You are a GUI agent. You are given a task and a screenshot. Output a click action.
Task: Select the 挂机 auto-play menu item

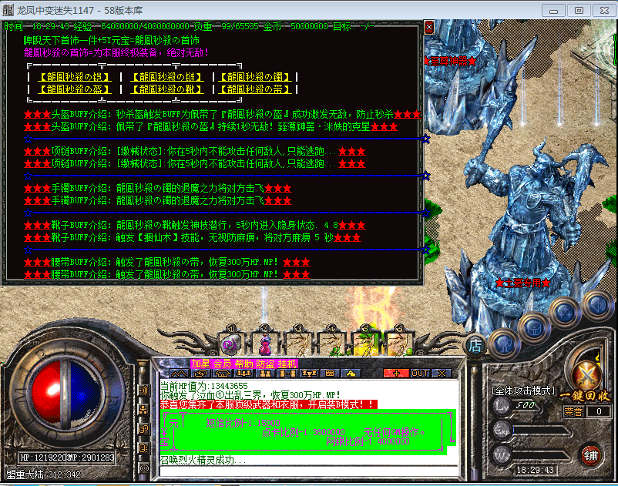click(287, 364)
